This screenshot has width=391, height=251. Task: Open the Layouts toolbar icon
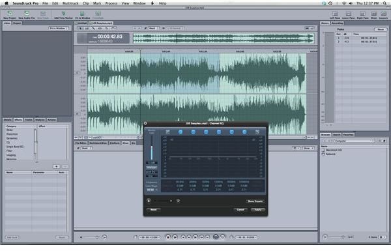point(383,14)
